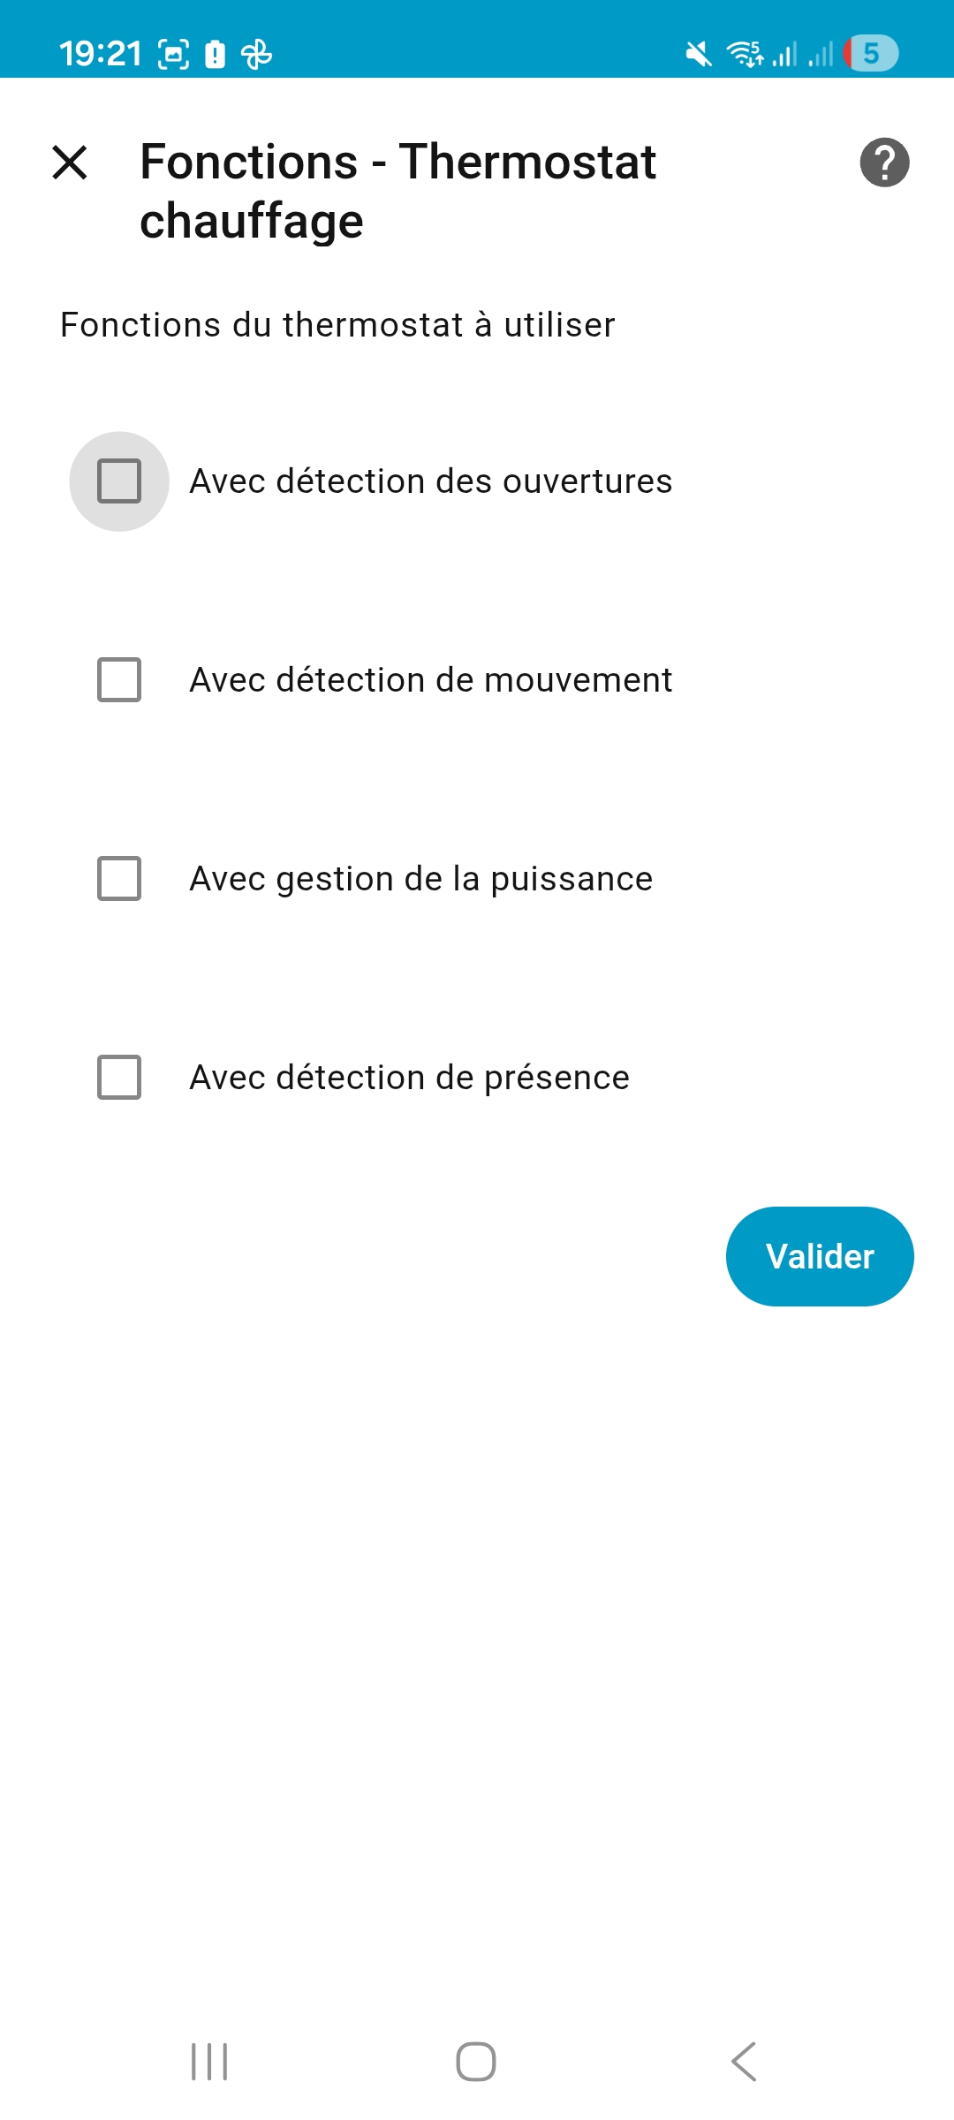Tap the status bar clock showing 19:21
954x2120 pixels.
coord(100,55)
